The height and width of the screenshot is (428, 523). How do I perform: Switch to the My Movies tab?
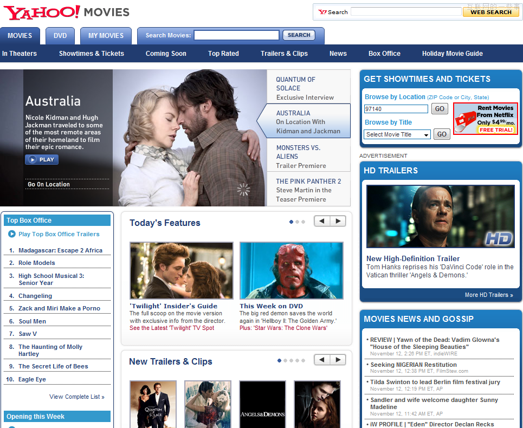[x=106, y=36]
